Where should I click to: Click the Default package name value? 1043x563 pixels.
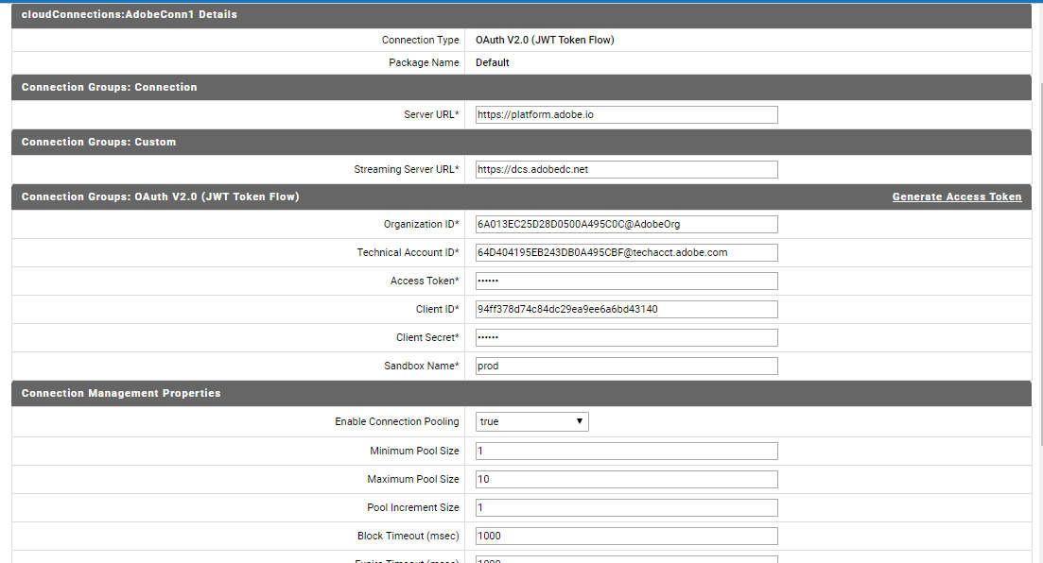pyautogui.click(x=493, y=62)
